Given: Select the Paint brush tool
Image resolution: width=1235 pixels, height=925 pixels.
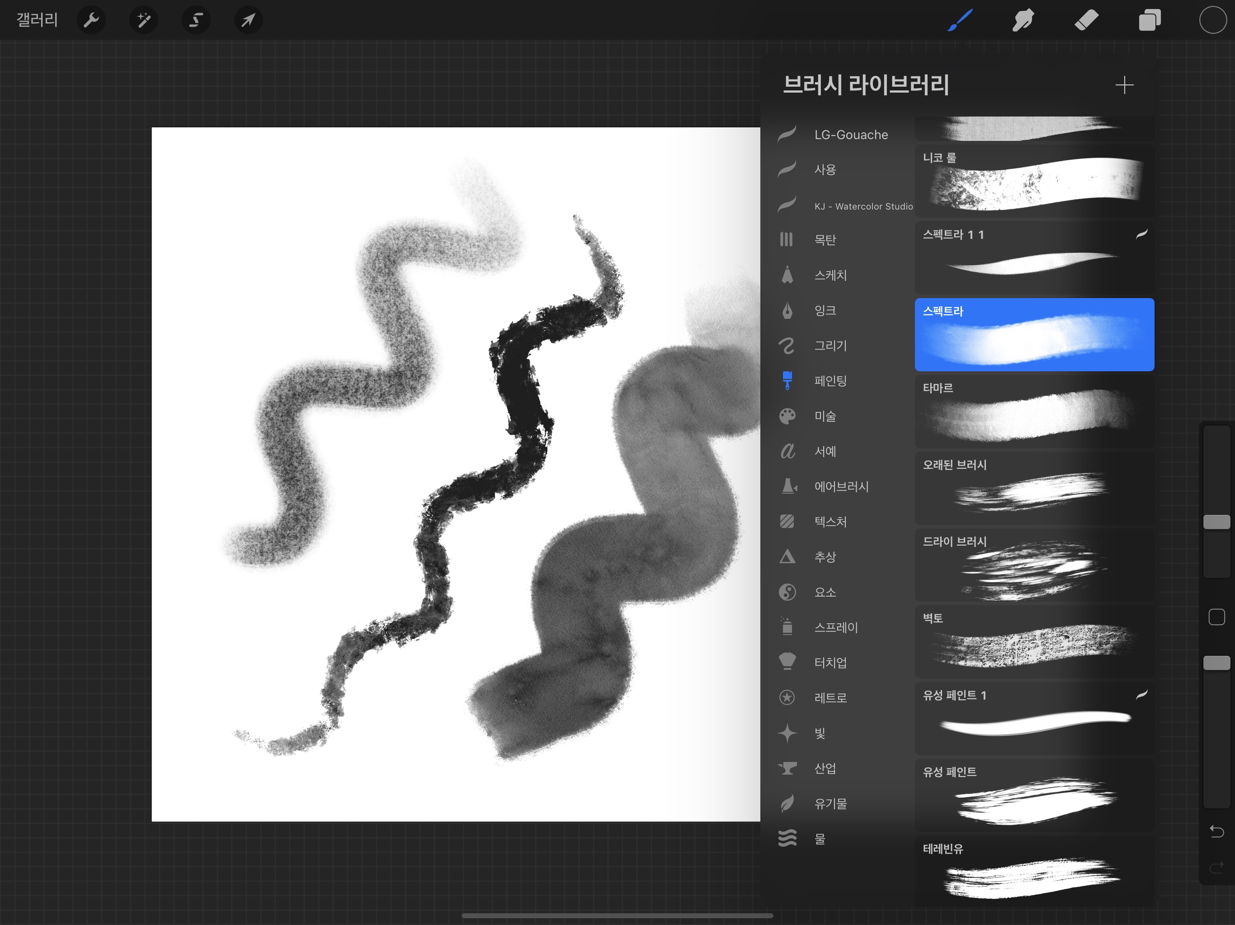Looking at the screenshot, I should (960, 21).
